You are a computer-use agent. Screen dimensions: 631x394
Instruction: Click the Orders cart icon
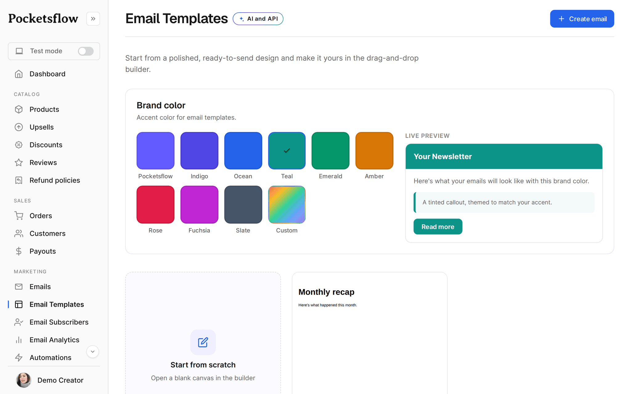(19, 216)
